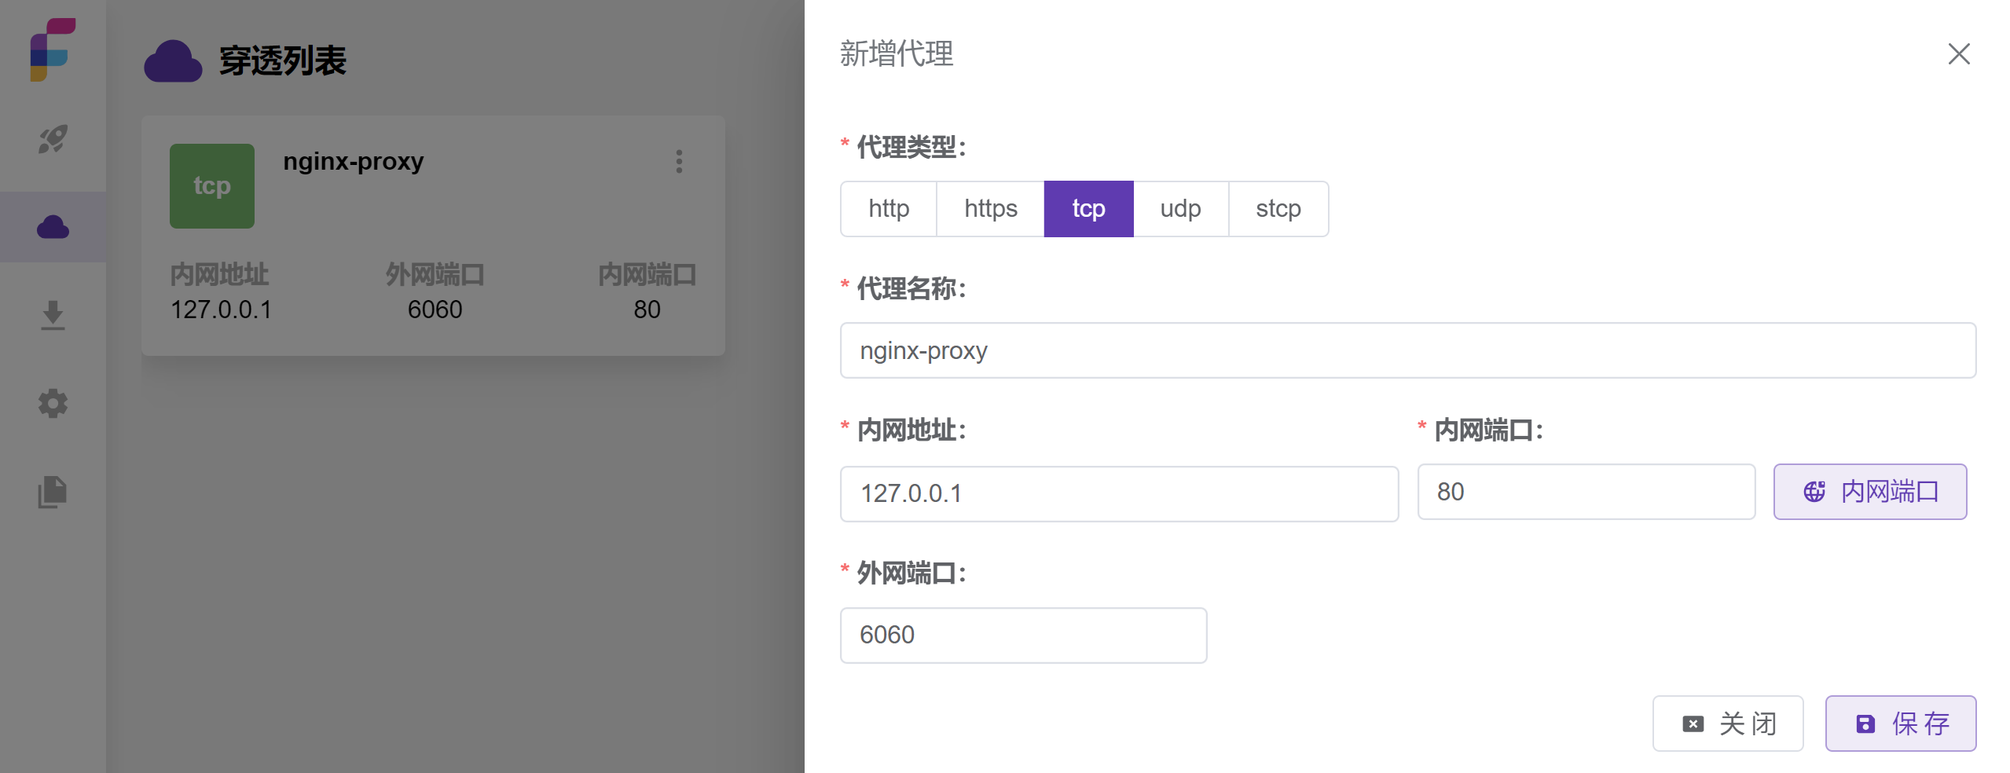This screenshot has height=773, width=2010.
Task: Click the app logo at top left
Action: (53, 49)
